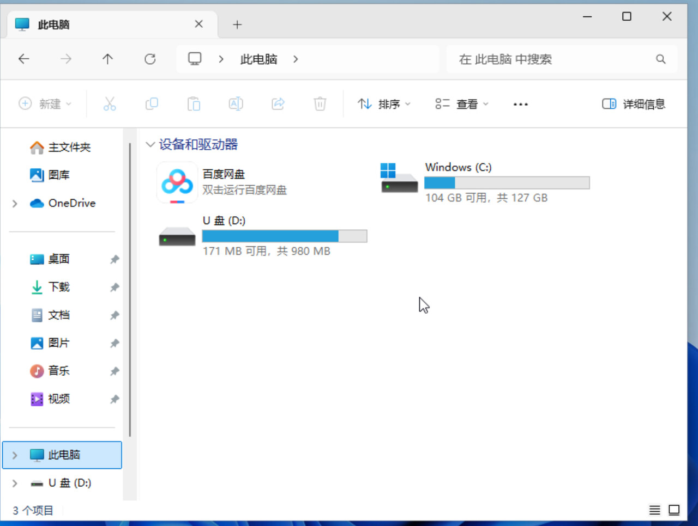
Task: Click chevron before 此电脑 in address bar
Action: [221, 59]
